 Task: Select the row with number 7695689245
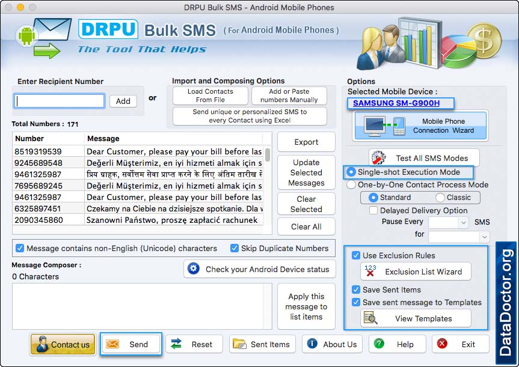tap(138, 186)
